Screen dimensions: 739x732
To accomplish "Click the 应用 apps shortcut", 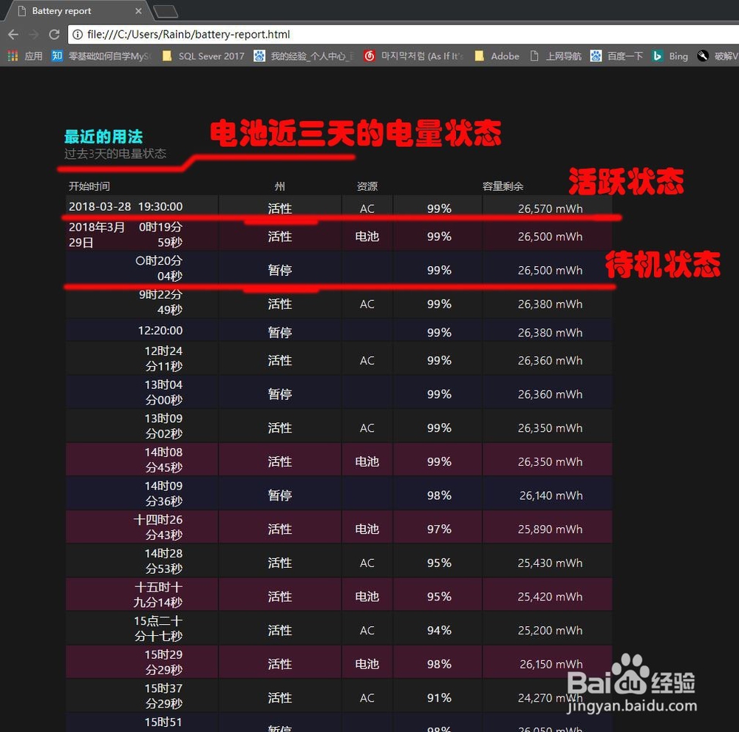I will 33,55.
